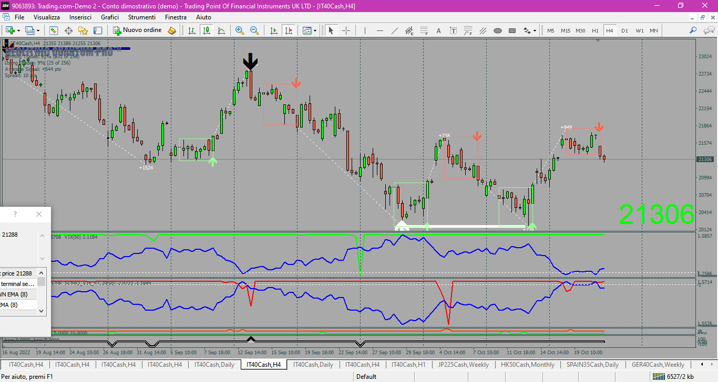Select the Equidistant Channel tool
This screenshot has height=382, width=718.
[x=409, y=30]
